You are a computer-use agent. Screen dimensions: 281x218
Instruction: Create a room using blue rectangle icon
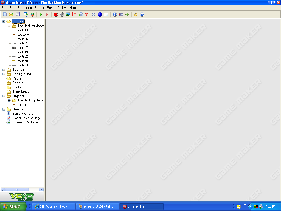click(x=106, y=15)
